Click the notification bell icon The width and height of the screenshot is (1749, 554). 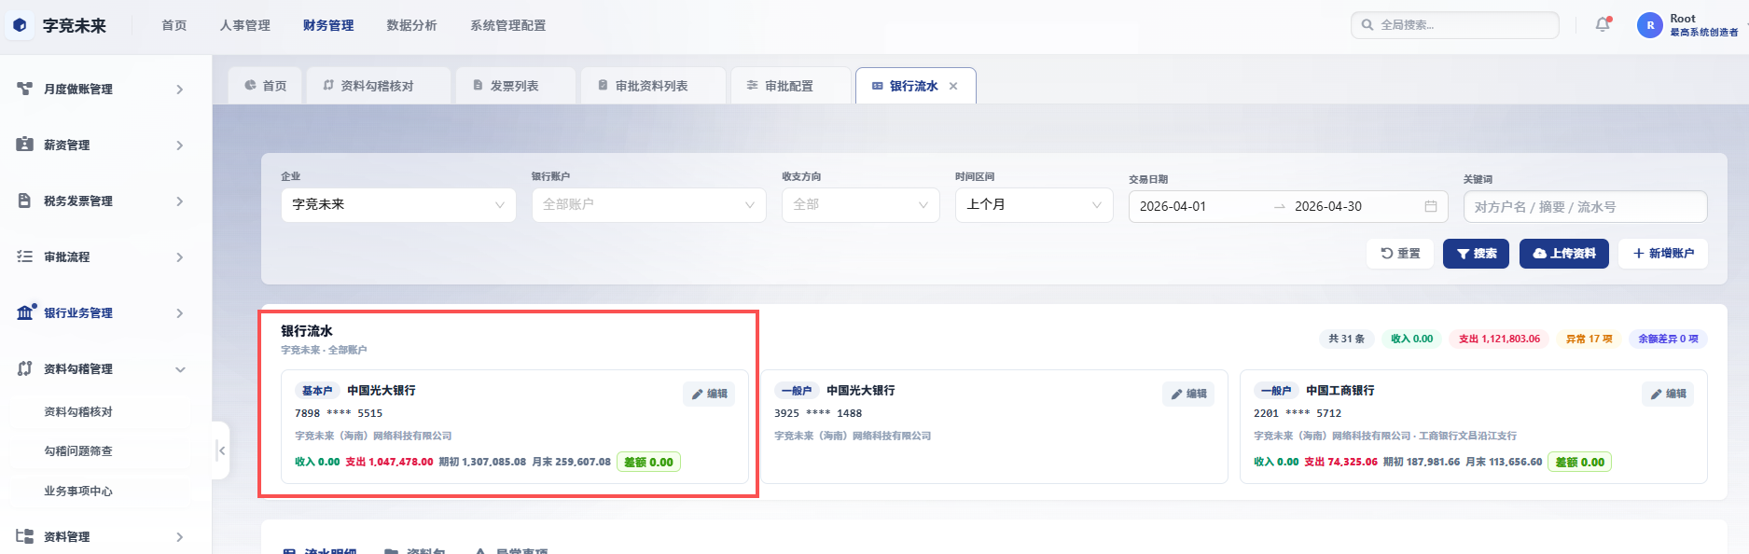(1603, 25)
